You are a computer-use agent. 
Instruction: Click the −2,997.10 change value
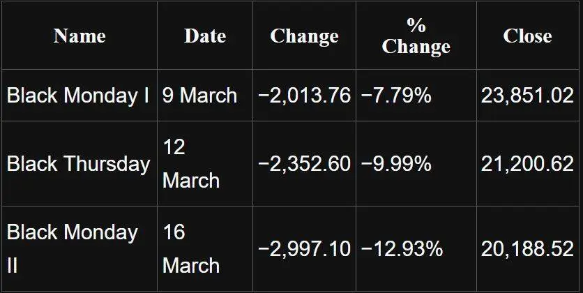[x=304, y=248]
